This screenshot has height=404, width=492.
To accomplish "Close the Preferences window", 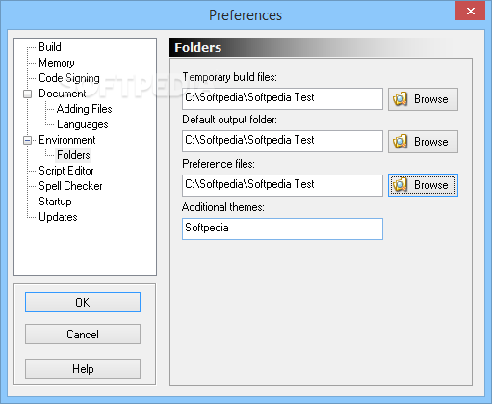I will pos(470,11).
